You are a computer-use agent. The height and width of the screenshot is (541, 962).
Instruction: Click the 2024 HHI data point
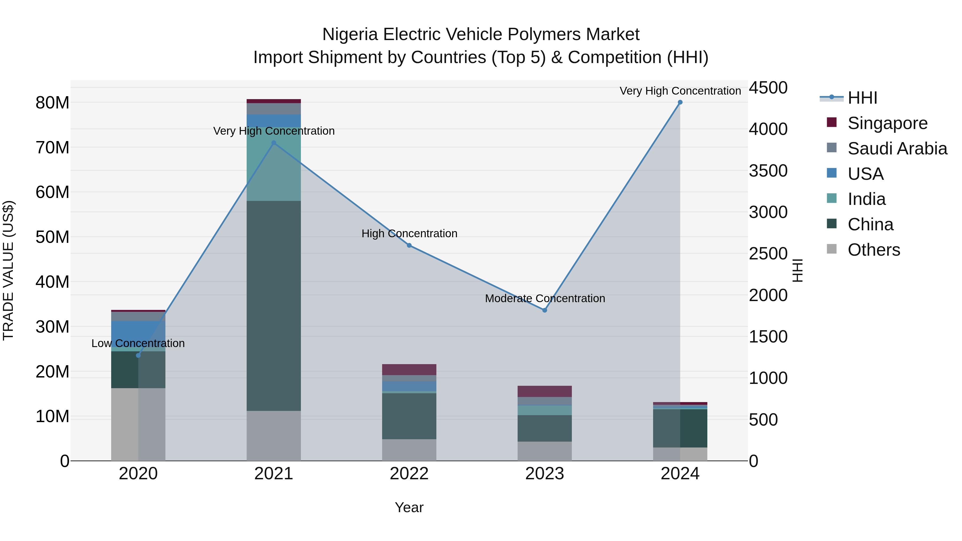680,102
